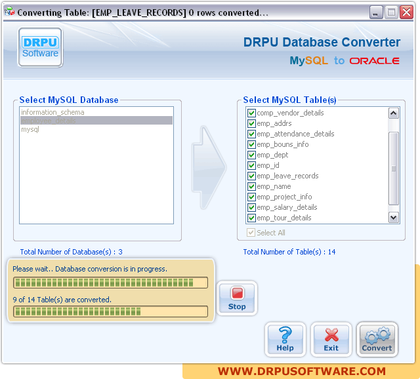Click the current table progress bar
420x379 pixels.
[x=111, y=283]
